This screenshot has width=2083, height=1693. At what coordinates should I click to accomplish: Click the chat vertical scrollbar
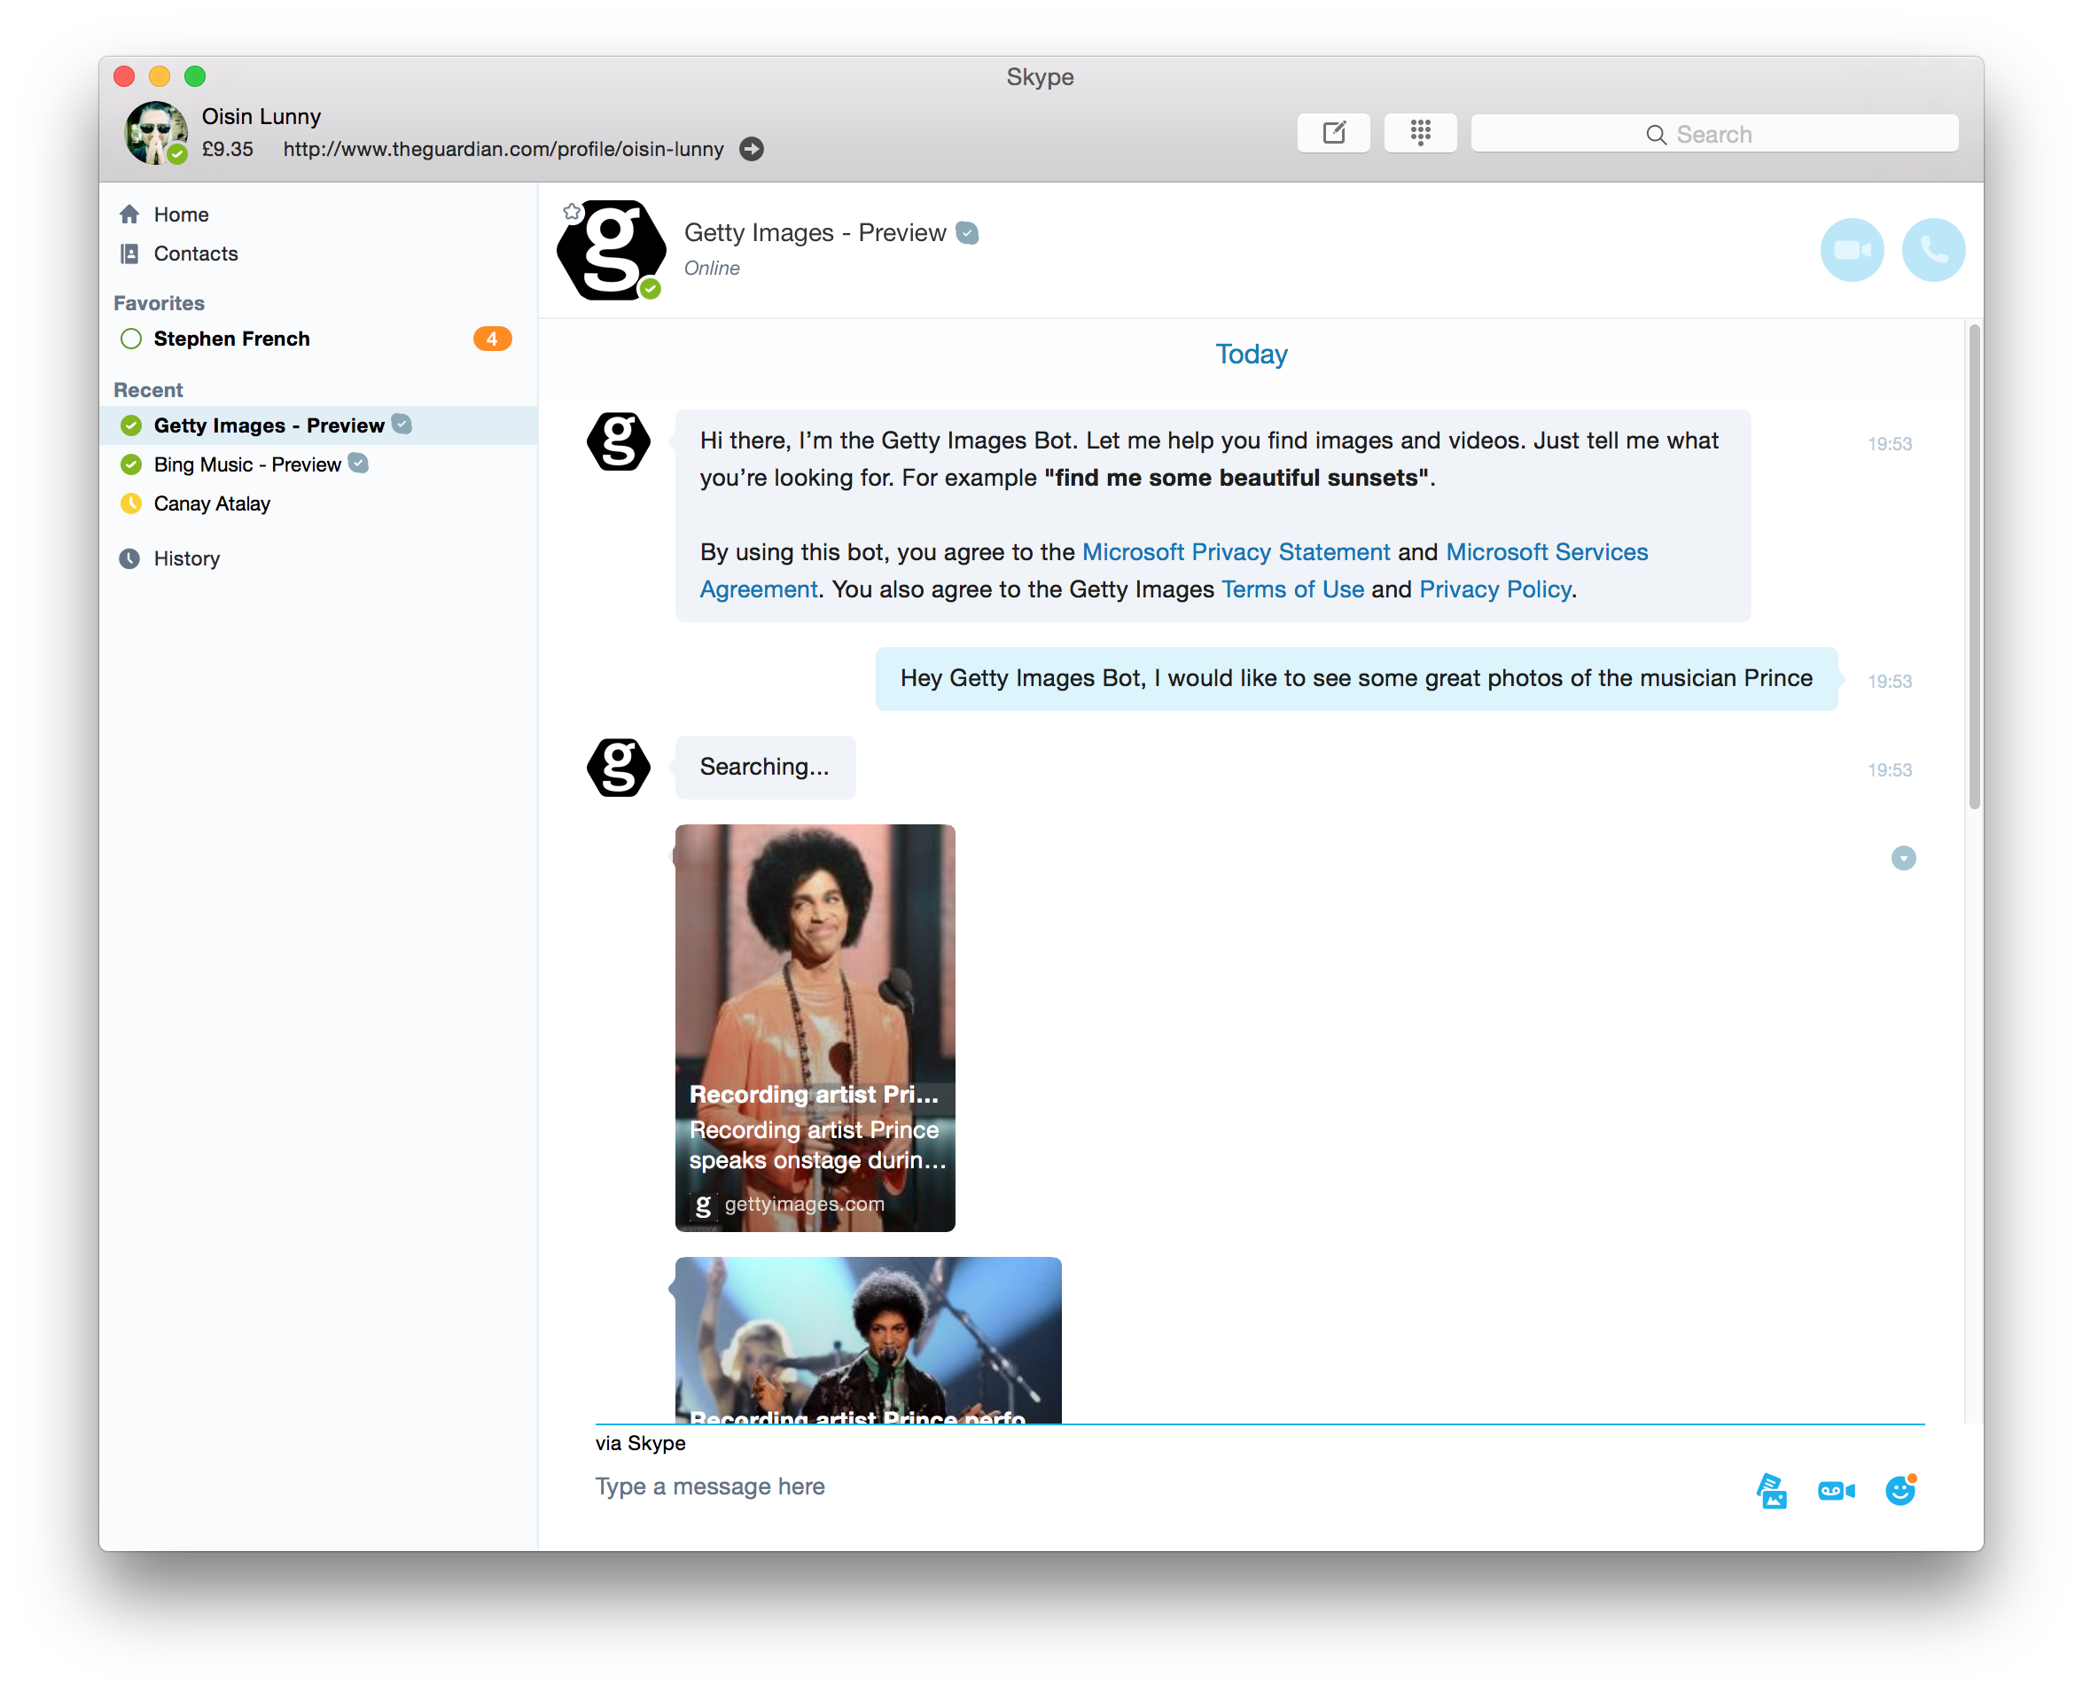pos(1974,567)
